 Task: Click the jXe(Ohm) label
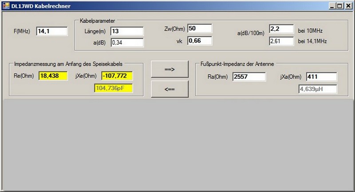[x=86, y=76]
